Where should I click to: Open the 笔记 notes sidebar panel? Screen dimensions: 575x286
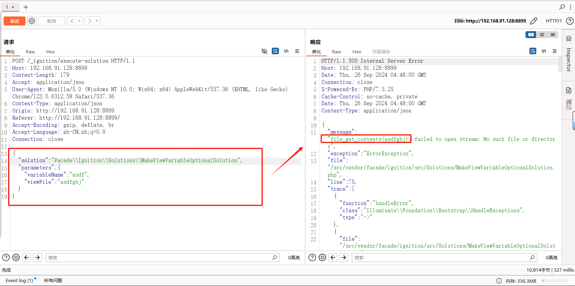568,104
